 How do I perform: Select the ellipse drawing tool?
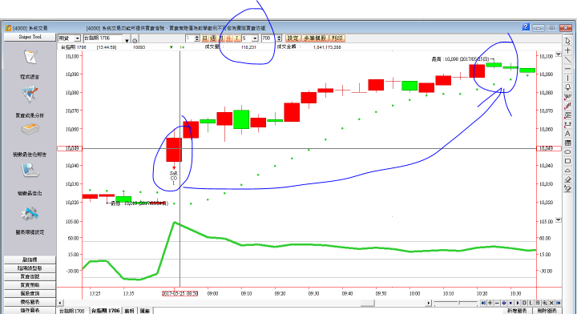pyautogui.click(x=567, y=152)
